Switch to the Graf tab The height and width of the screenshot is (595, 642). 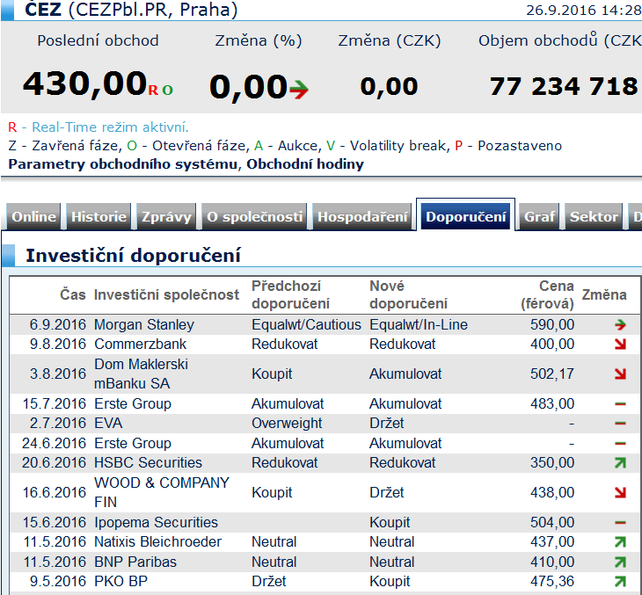539,216
